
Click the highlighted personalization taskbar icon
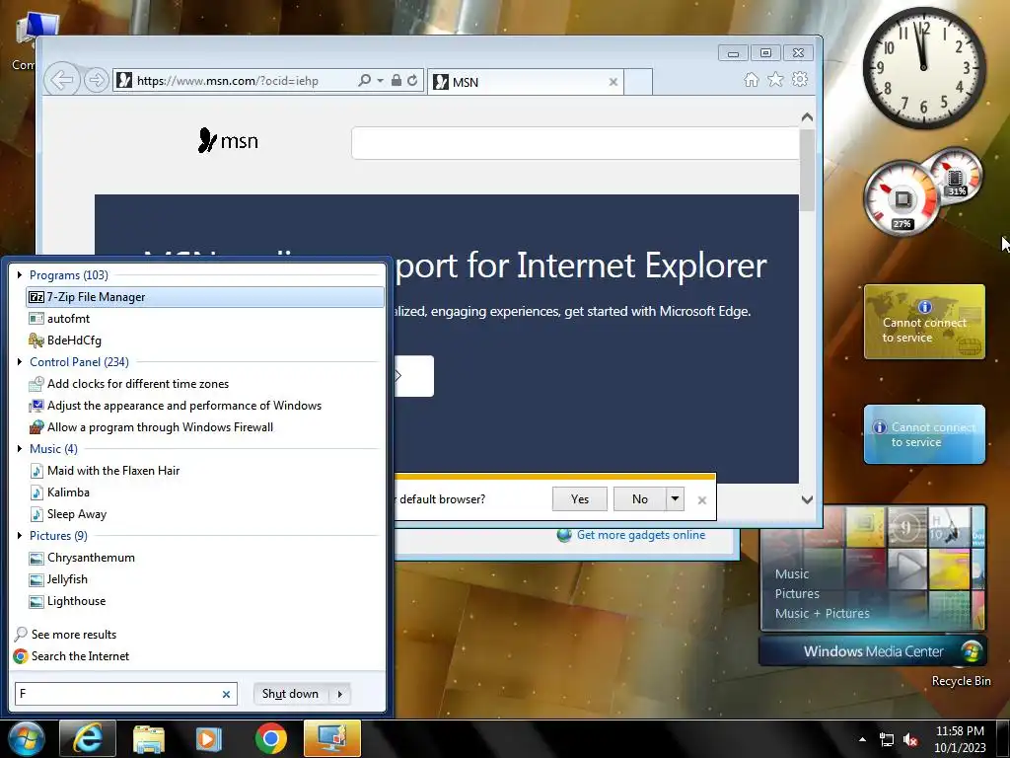tap(332, 738)
